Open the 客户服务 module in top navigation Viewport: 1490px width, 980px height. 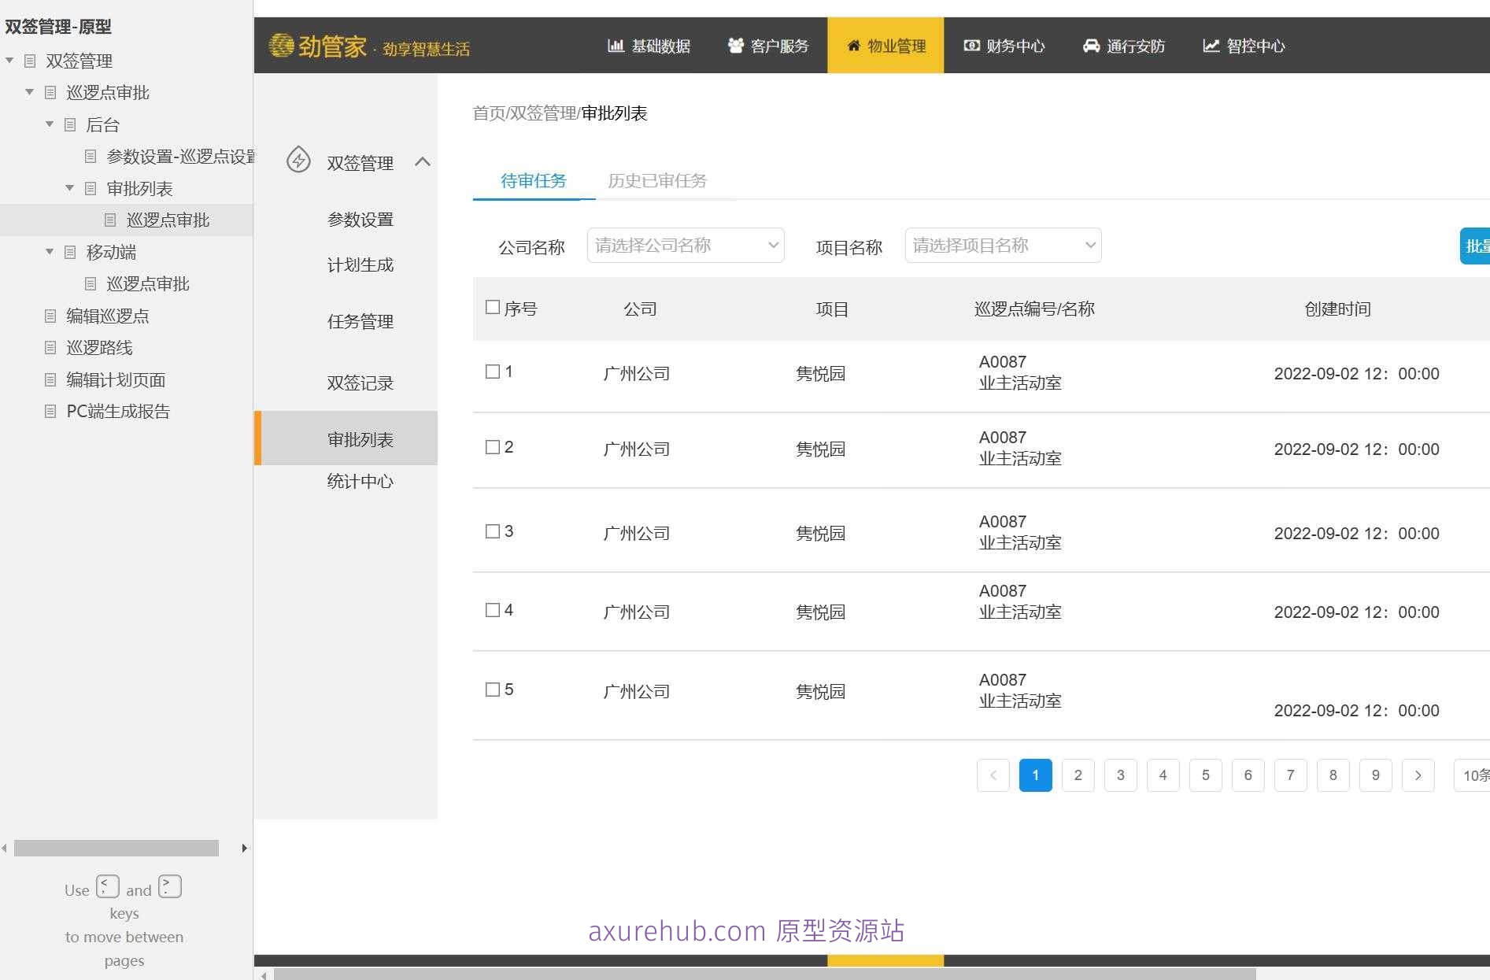779,46
